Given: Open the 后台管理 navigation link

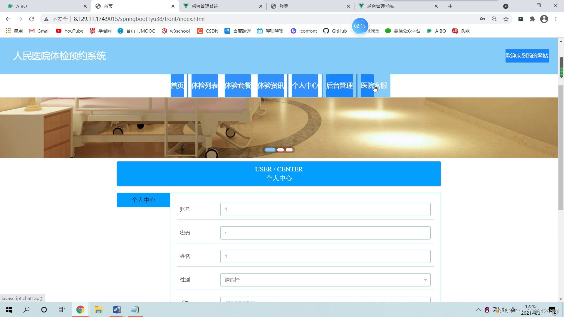Looking at the screenshot, I should coord(339,85).
